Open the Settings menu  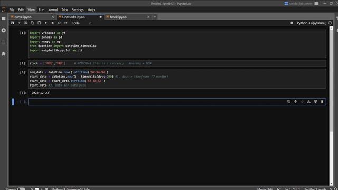[x=78, y=10]
